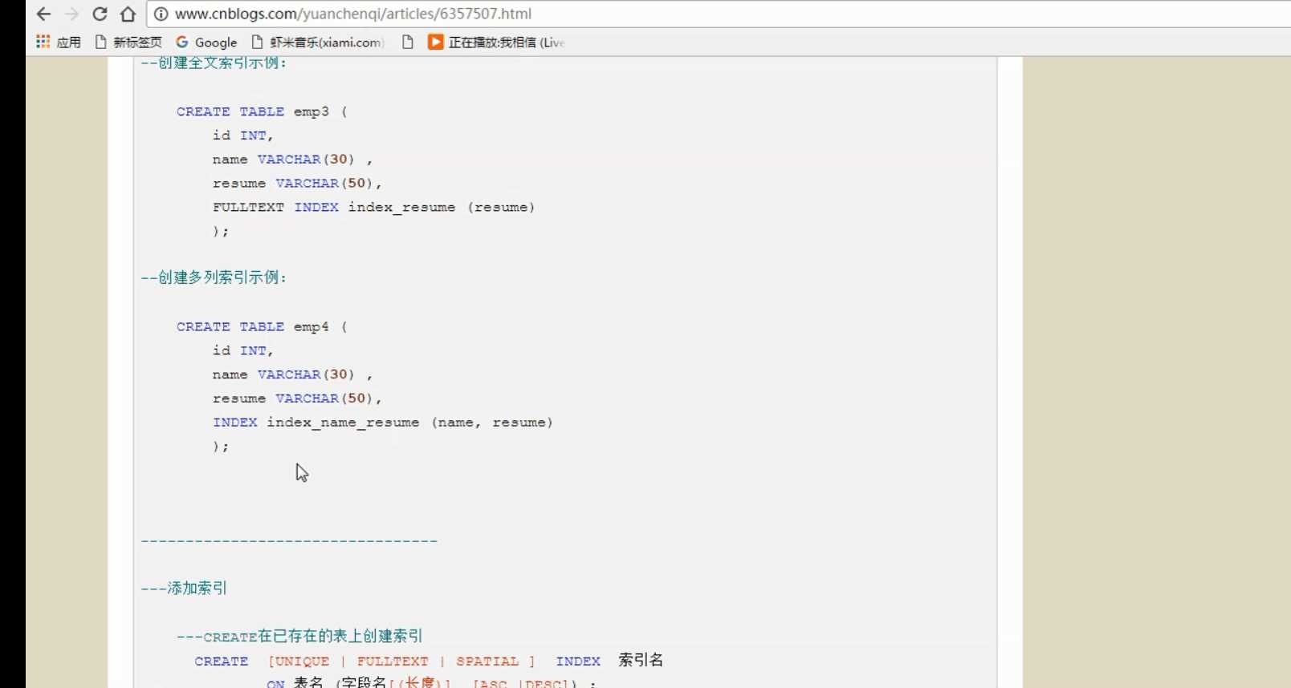The height and width of the screenshot is (688, 1291).
Task: Open the home page via the house icon
Action: [x=128, y=14]
